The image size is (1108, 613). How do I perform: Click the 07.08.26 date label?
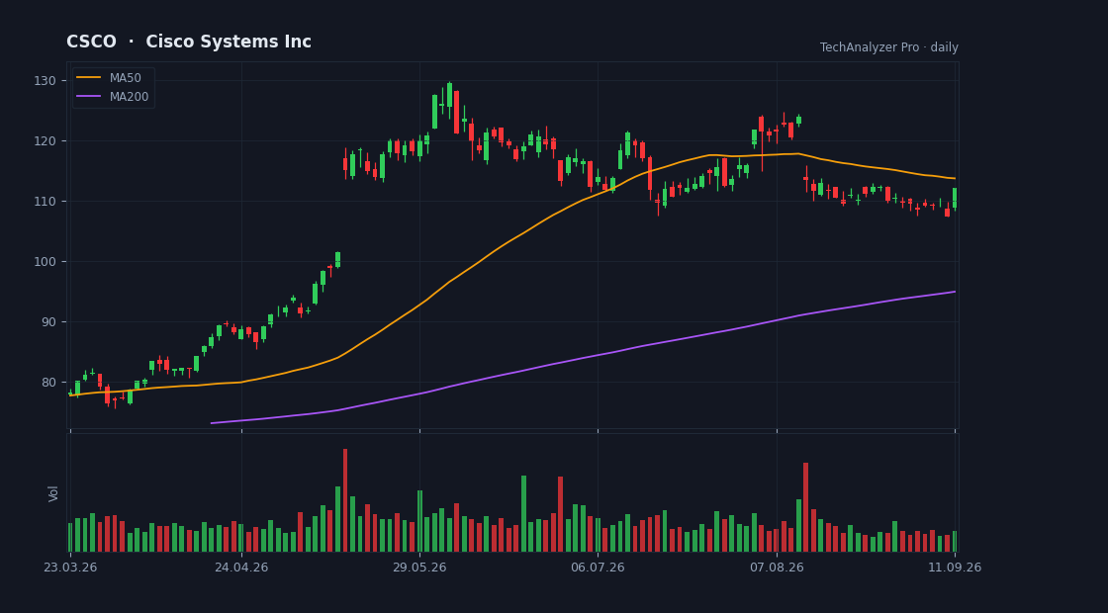pos(777,568)
